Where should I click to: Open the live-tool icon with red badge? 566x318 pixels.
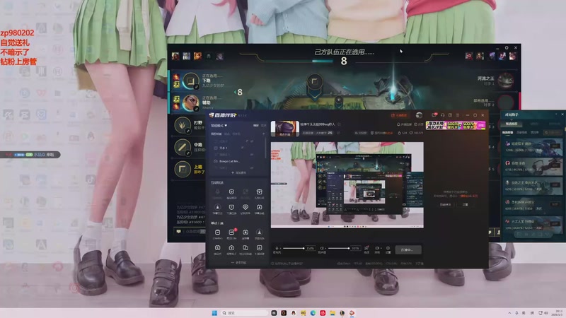(x=231, y=234)
